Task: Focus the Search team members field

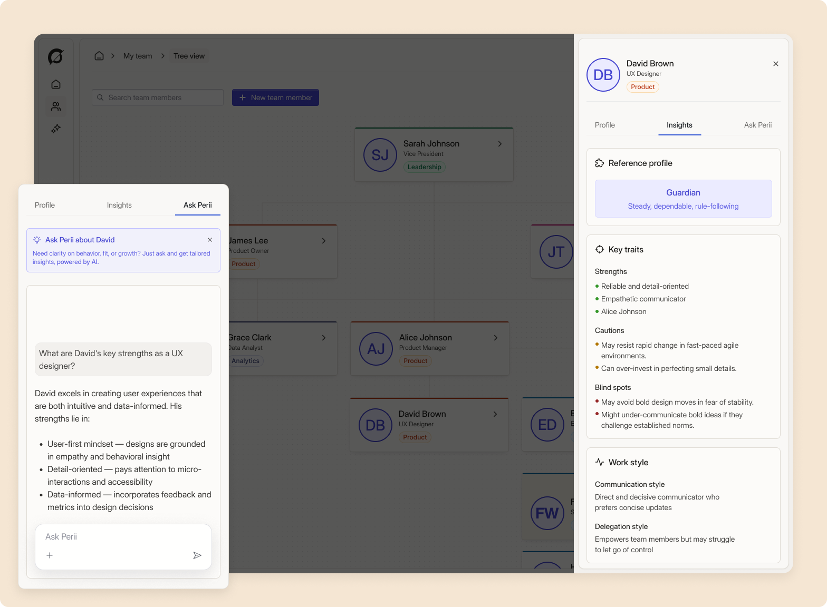Action: point(158,97)
